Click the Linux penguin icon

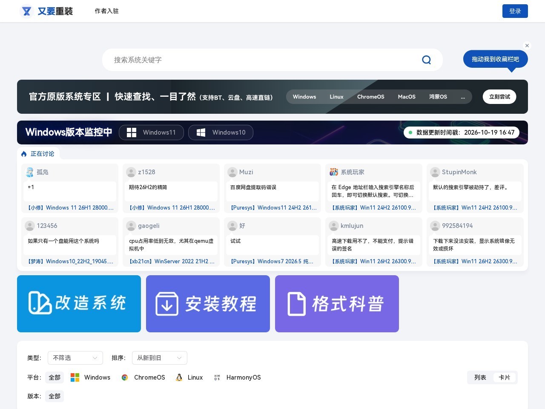point(179,377)
